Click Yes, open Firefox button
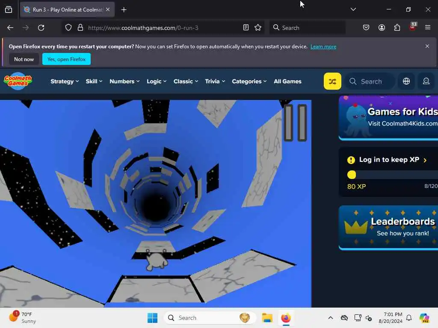438x328 pixels. click(66, 59)
